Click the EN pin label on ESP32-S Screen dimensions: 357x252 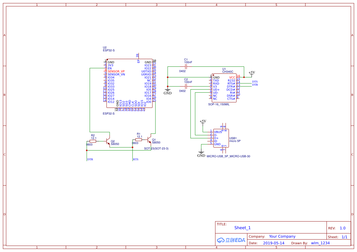110,68
